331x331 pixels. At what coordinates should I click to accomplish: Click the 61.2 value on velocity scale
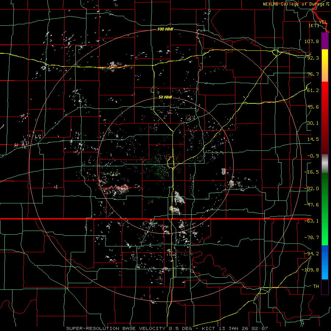click(313, 90)
